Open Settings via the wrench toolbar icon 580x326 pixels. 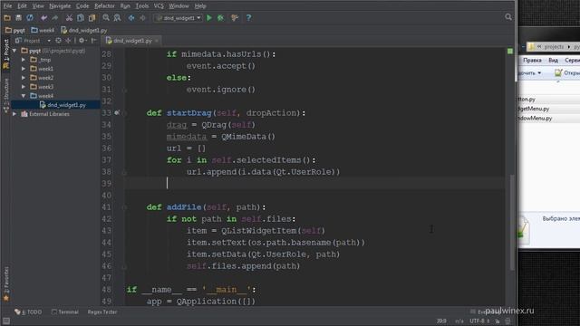tap(235, 18)
